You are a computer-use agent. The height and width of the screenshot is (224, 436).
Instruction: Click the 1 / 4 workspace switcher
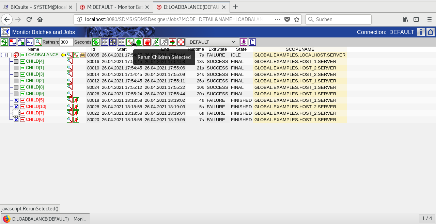427,219
